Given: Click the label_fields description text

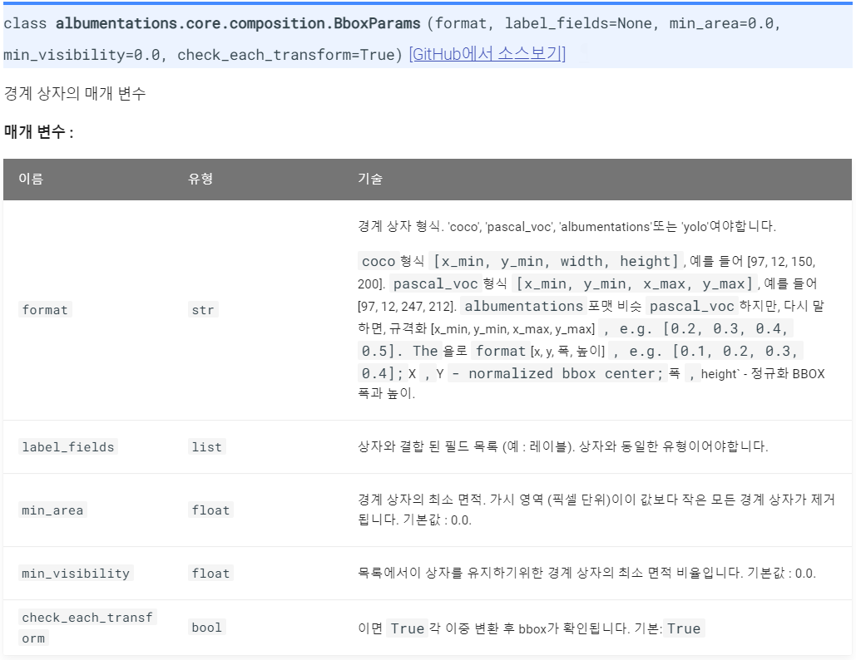Looking at the screenshot, I should click(563, 446).
